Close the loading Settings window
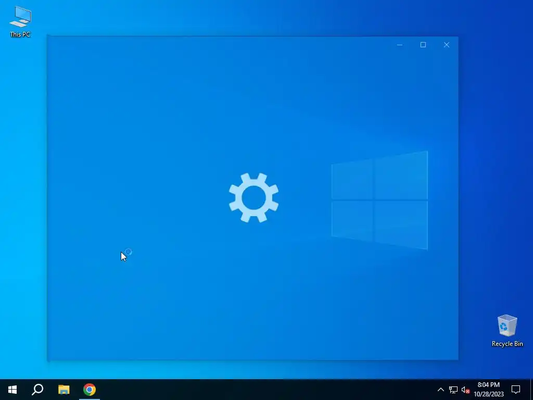Image resolution: width=533 pixels, height=400 pixels. click(446, 45)
